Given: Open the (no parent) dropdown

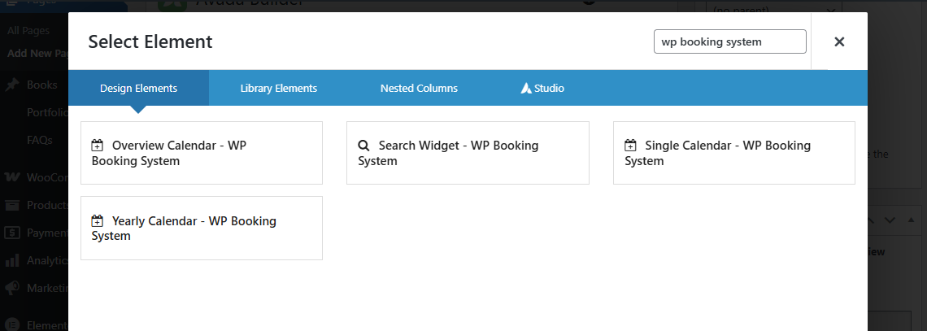Looking at the screenshot, I should tap(772, 10).
